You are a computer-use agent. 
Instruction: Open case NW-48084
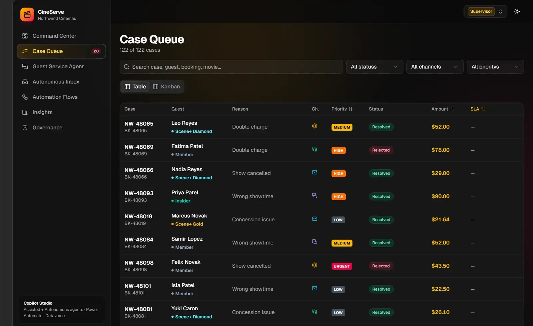pos(139,239)
